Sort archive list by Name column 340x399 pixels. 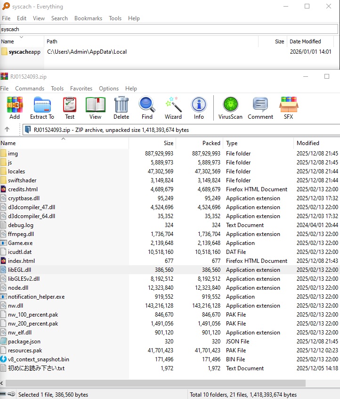pyautogui.click(x=65, y=143)
